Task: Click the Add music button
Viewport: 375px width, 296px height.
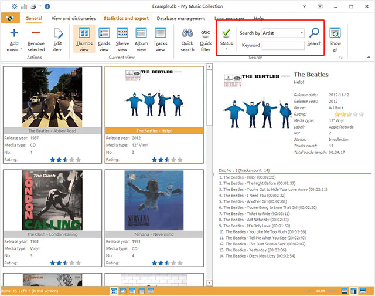Action: [x=14, y=39]
